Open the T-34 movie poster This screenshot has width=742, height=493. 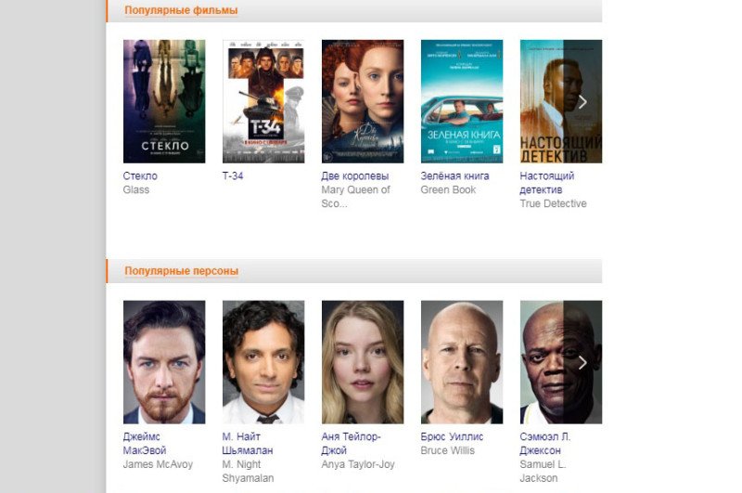(263, 101)
